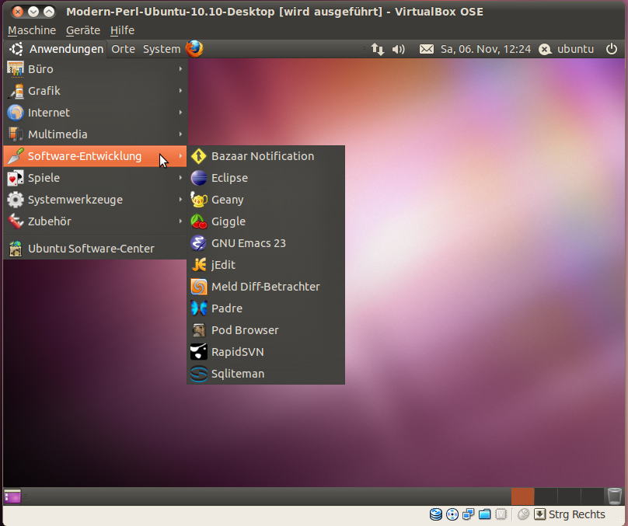Image resolution: width=628 pixels, height=526 pixels.
Task: Open the Geräte menu
Action: point(83,30)
